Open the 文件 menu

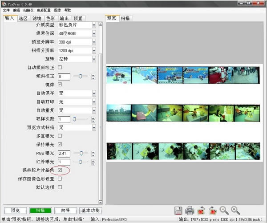point(6,10)
